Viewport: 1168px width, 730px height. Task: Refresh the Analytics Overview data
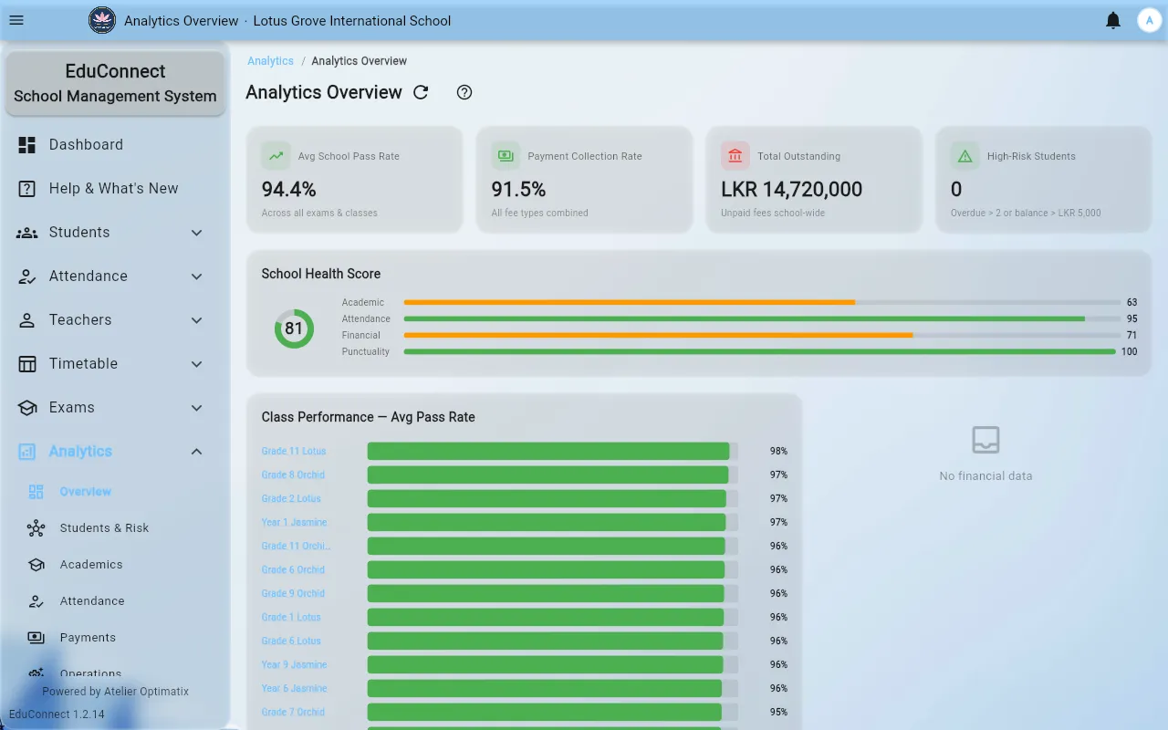click(421, 92)
